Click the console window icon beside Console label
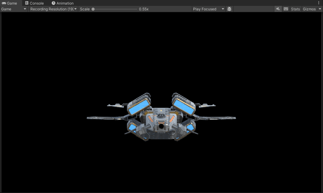323x193 pixels. pyautogui.click(x=26, y=3)
